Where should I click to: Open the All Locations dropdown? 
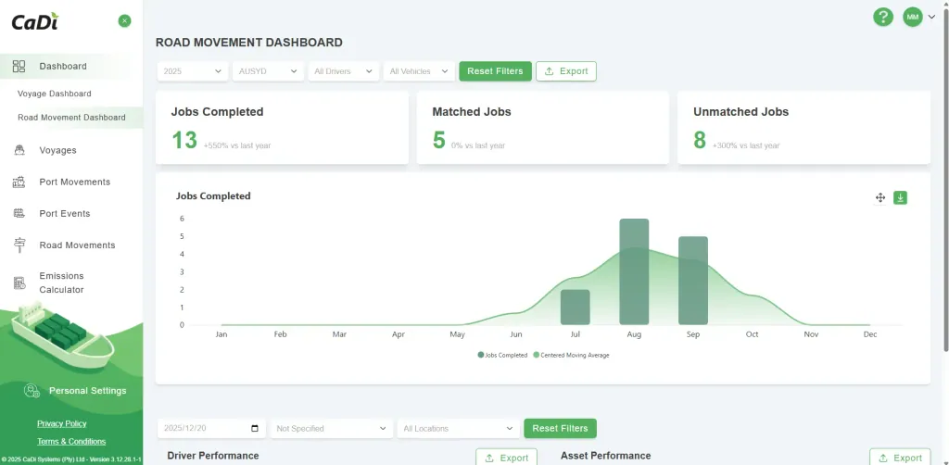[458, 428]
